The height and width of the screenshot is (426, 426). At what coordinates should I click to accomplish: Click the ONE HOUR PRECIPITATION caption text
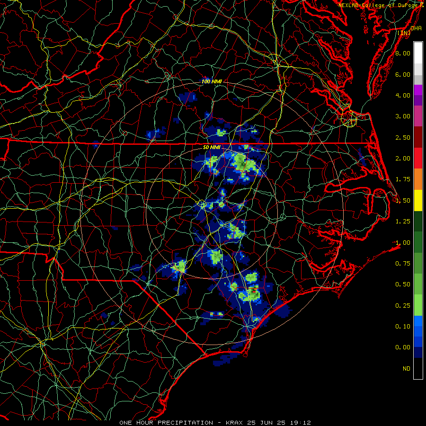166,423
